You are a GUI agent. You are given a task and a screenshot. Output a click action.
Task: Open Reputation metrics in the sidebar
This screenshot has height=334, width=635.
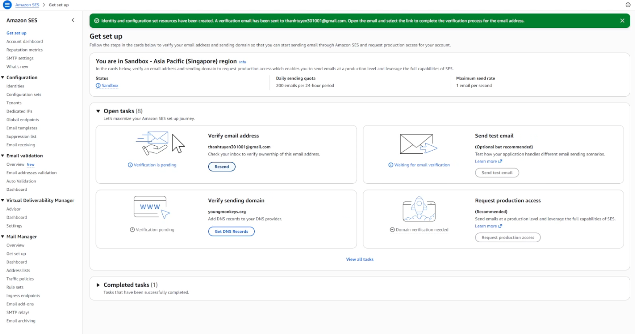click(x=24, y=50)
